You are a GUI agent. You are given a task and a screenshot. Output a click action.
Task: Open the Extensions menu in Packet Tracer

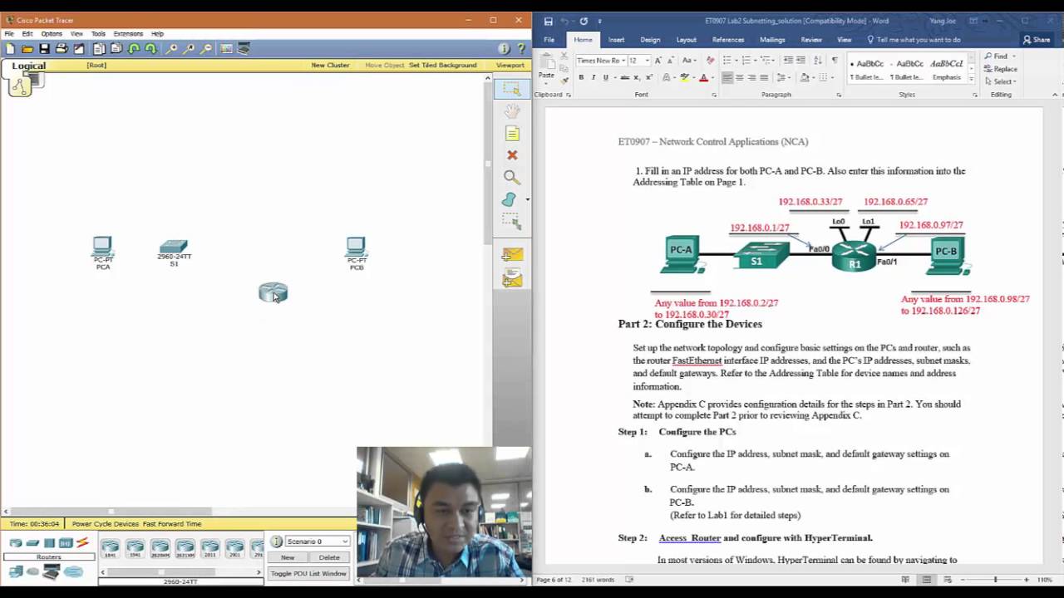tap(128, 34)
